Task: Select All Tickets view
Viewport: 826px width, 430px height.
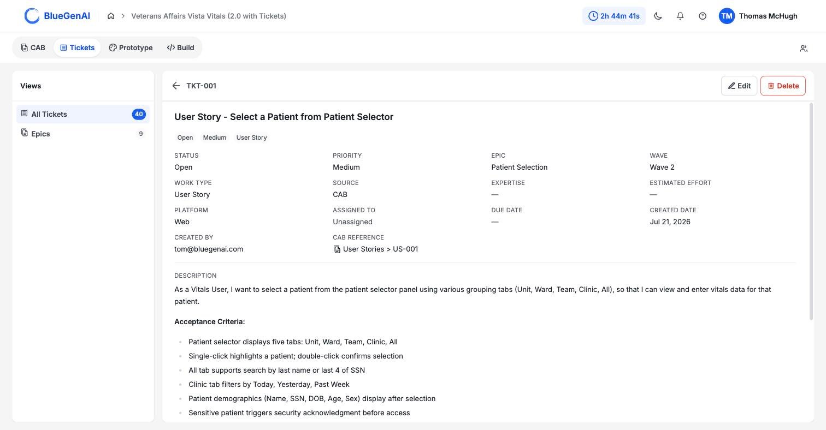Action: 83,114
